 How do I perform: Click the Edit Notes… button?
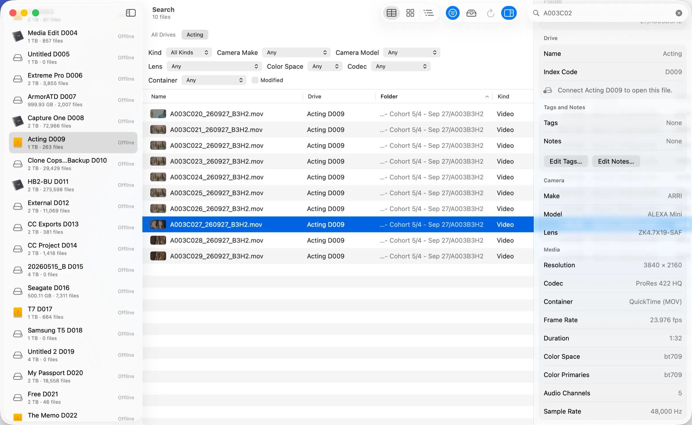point(616,161)
